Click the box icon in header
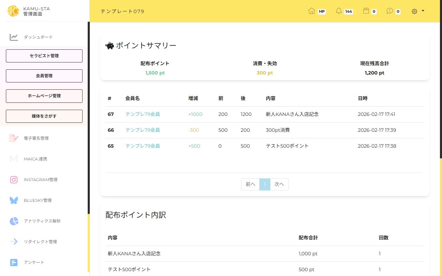Viewport: 442px width, 276px height. [x=366, y=11]
